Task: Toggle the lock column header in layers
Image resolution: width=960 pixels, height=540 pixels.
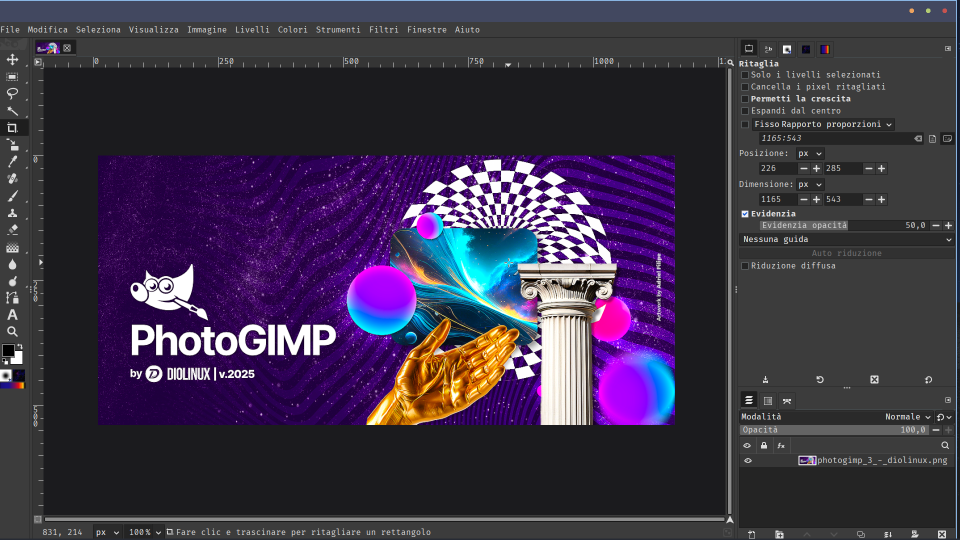Action: 764,445
